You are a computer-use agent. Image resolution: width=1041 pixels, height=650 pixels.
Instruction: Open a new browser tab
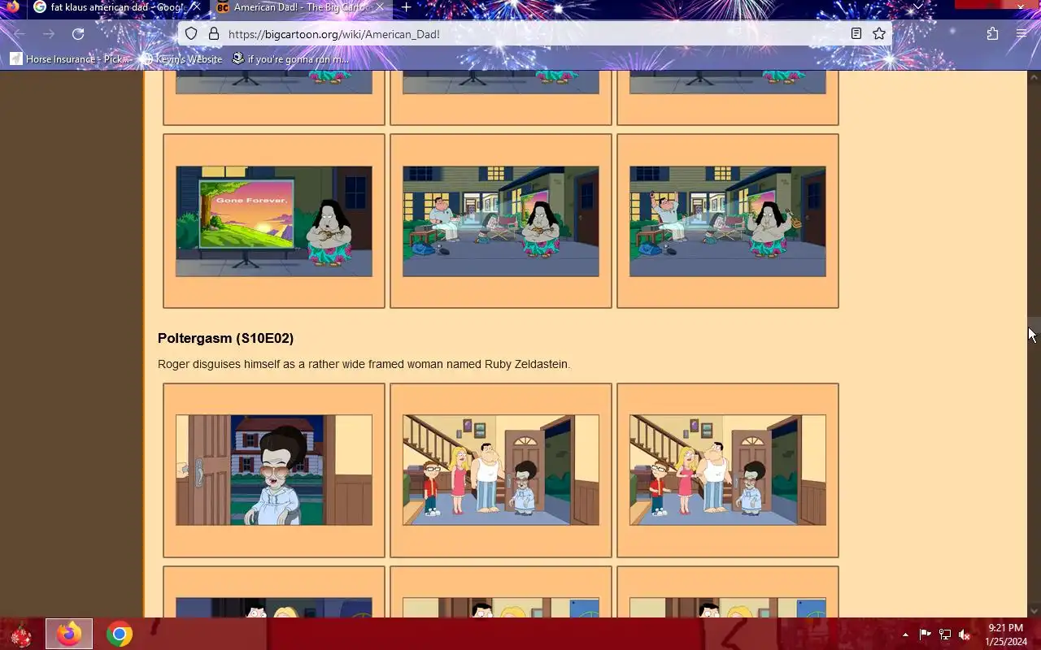[406, 8]
